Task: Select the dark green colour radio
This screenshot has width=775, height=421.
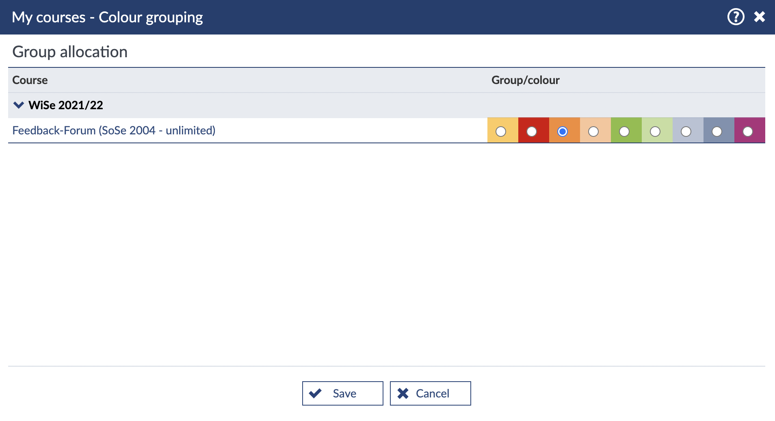Action: (624, 132)
